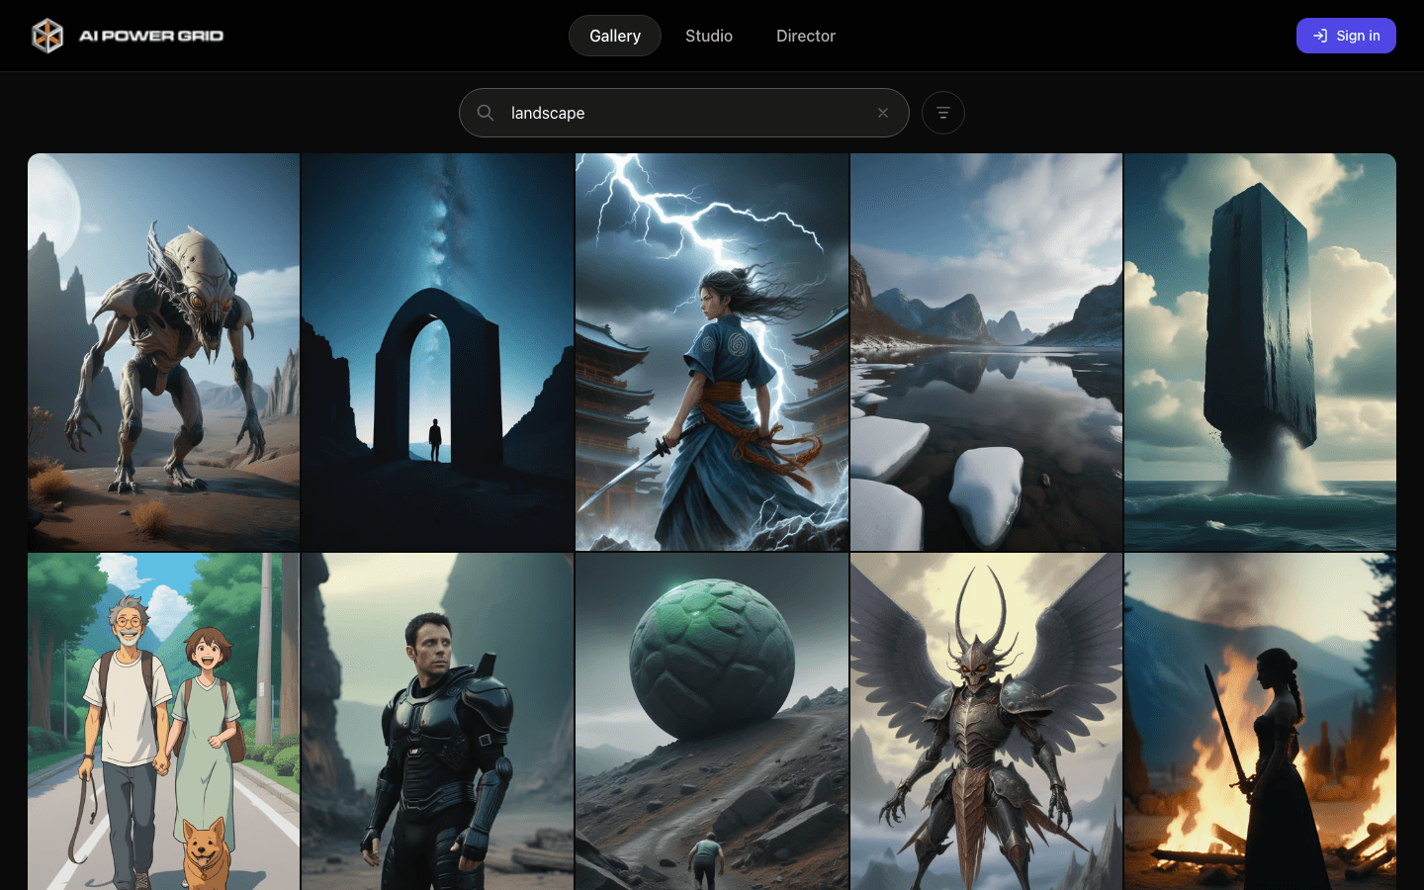1424x890 pixels.
Task: Go to the Director tab
Action: point(806,36)
